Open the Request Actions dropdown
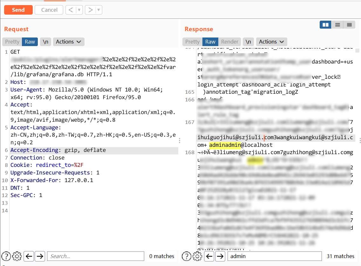Viewport: 361px width, 266px height. click(x=69, y=42)
